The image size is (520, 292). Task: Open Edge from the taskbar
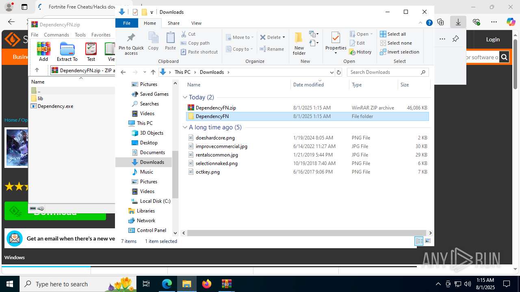click(x=167, y=284)
